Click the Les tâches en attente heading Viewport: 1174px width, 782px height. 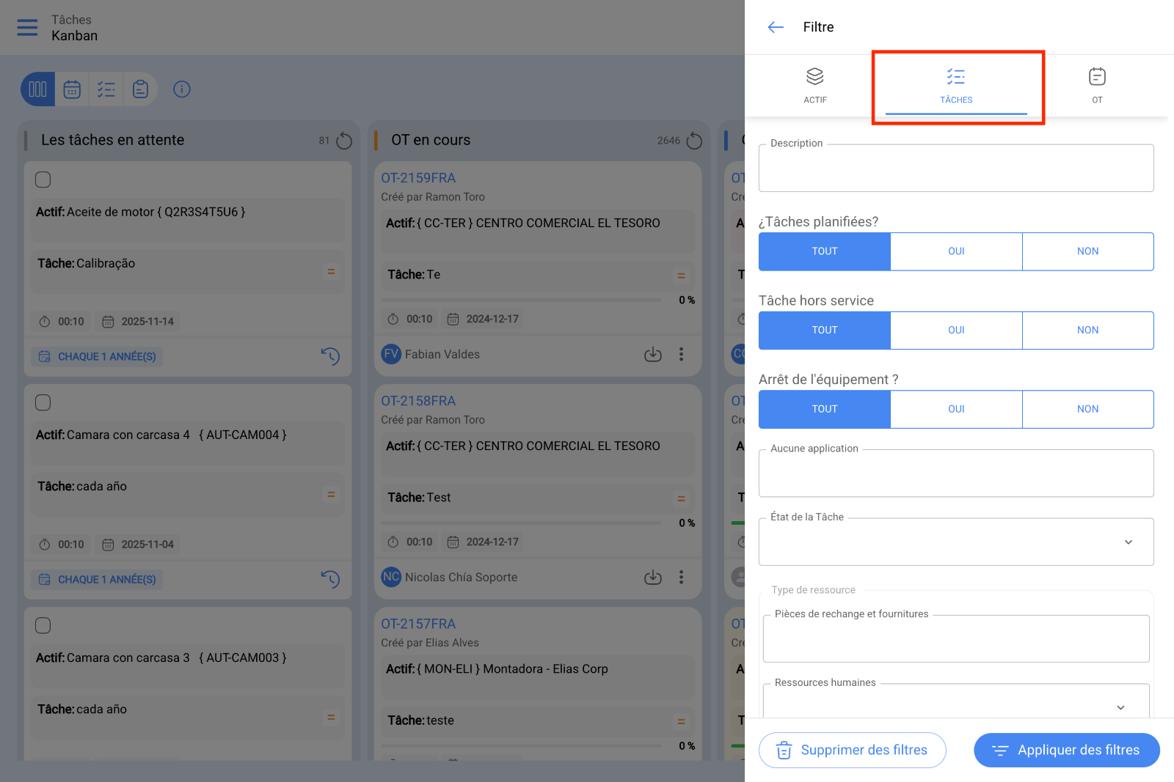click(113, 140)
